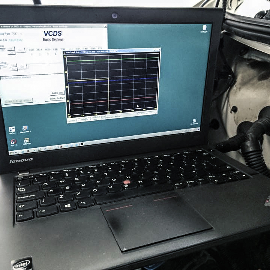Click Up button in upper Group row

[11, 49]
